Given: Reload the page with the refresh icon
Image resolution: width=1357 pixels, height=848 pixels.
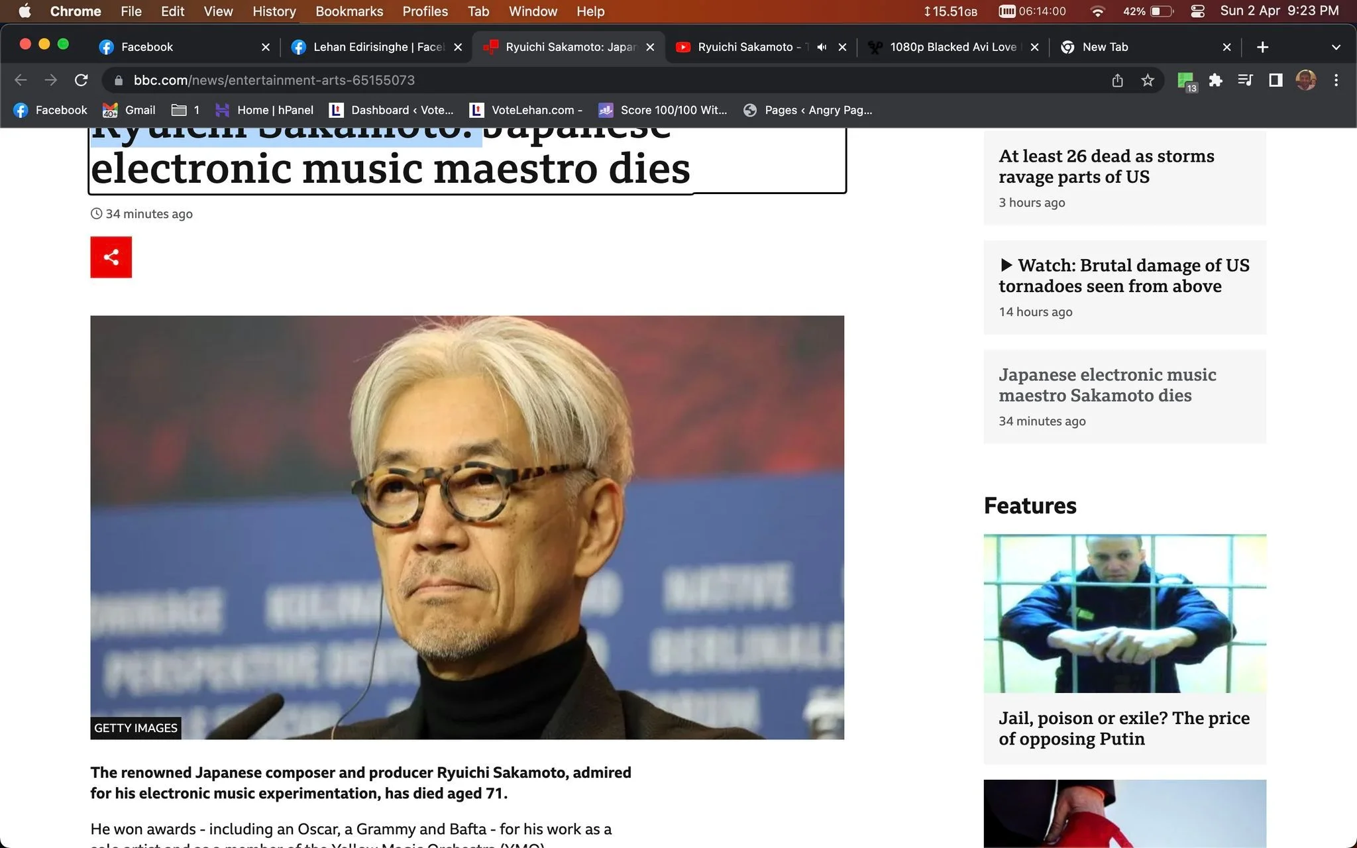Looking at the screenshot, I should coord(81,80).
